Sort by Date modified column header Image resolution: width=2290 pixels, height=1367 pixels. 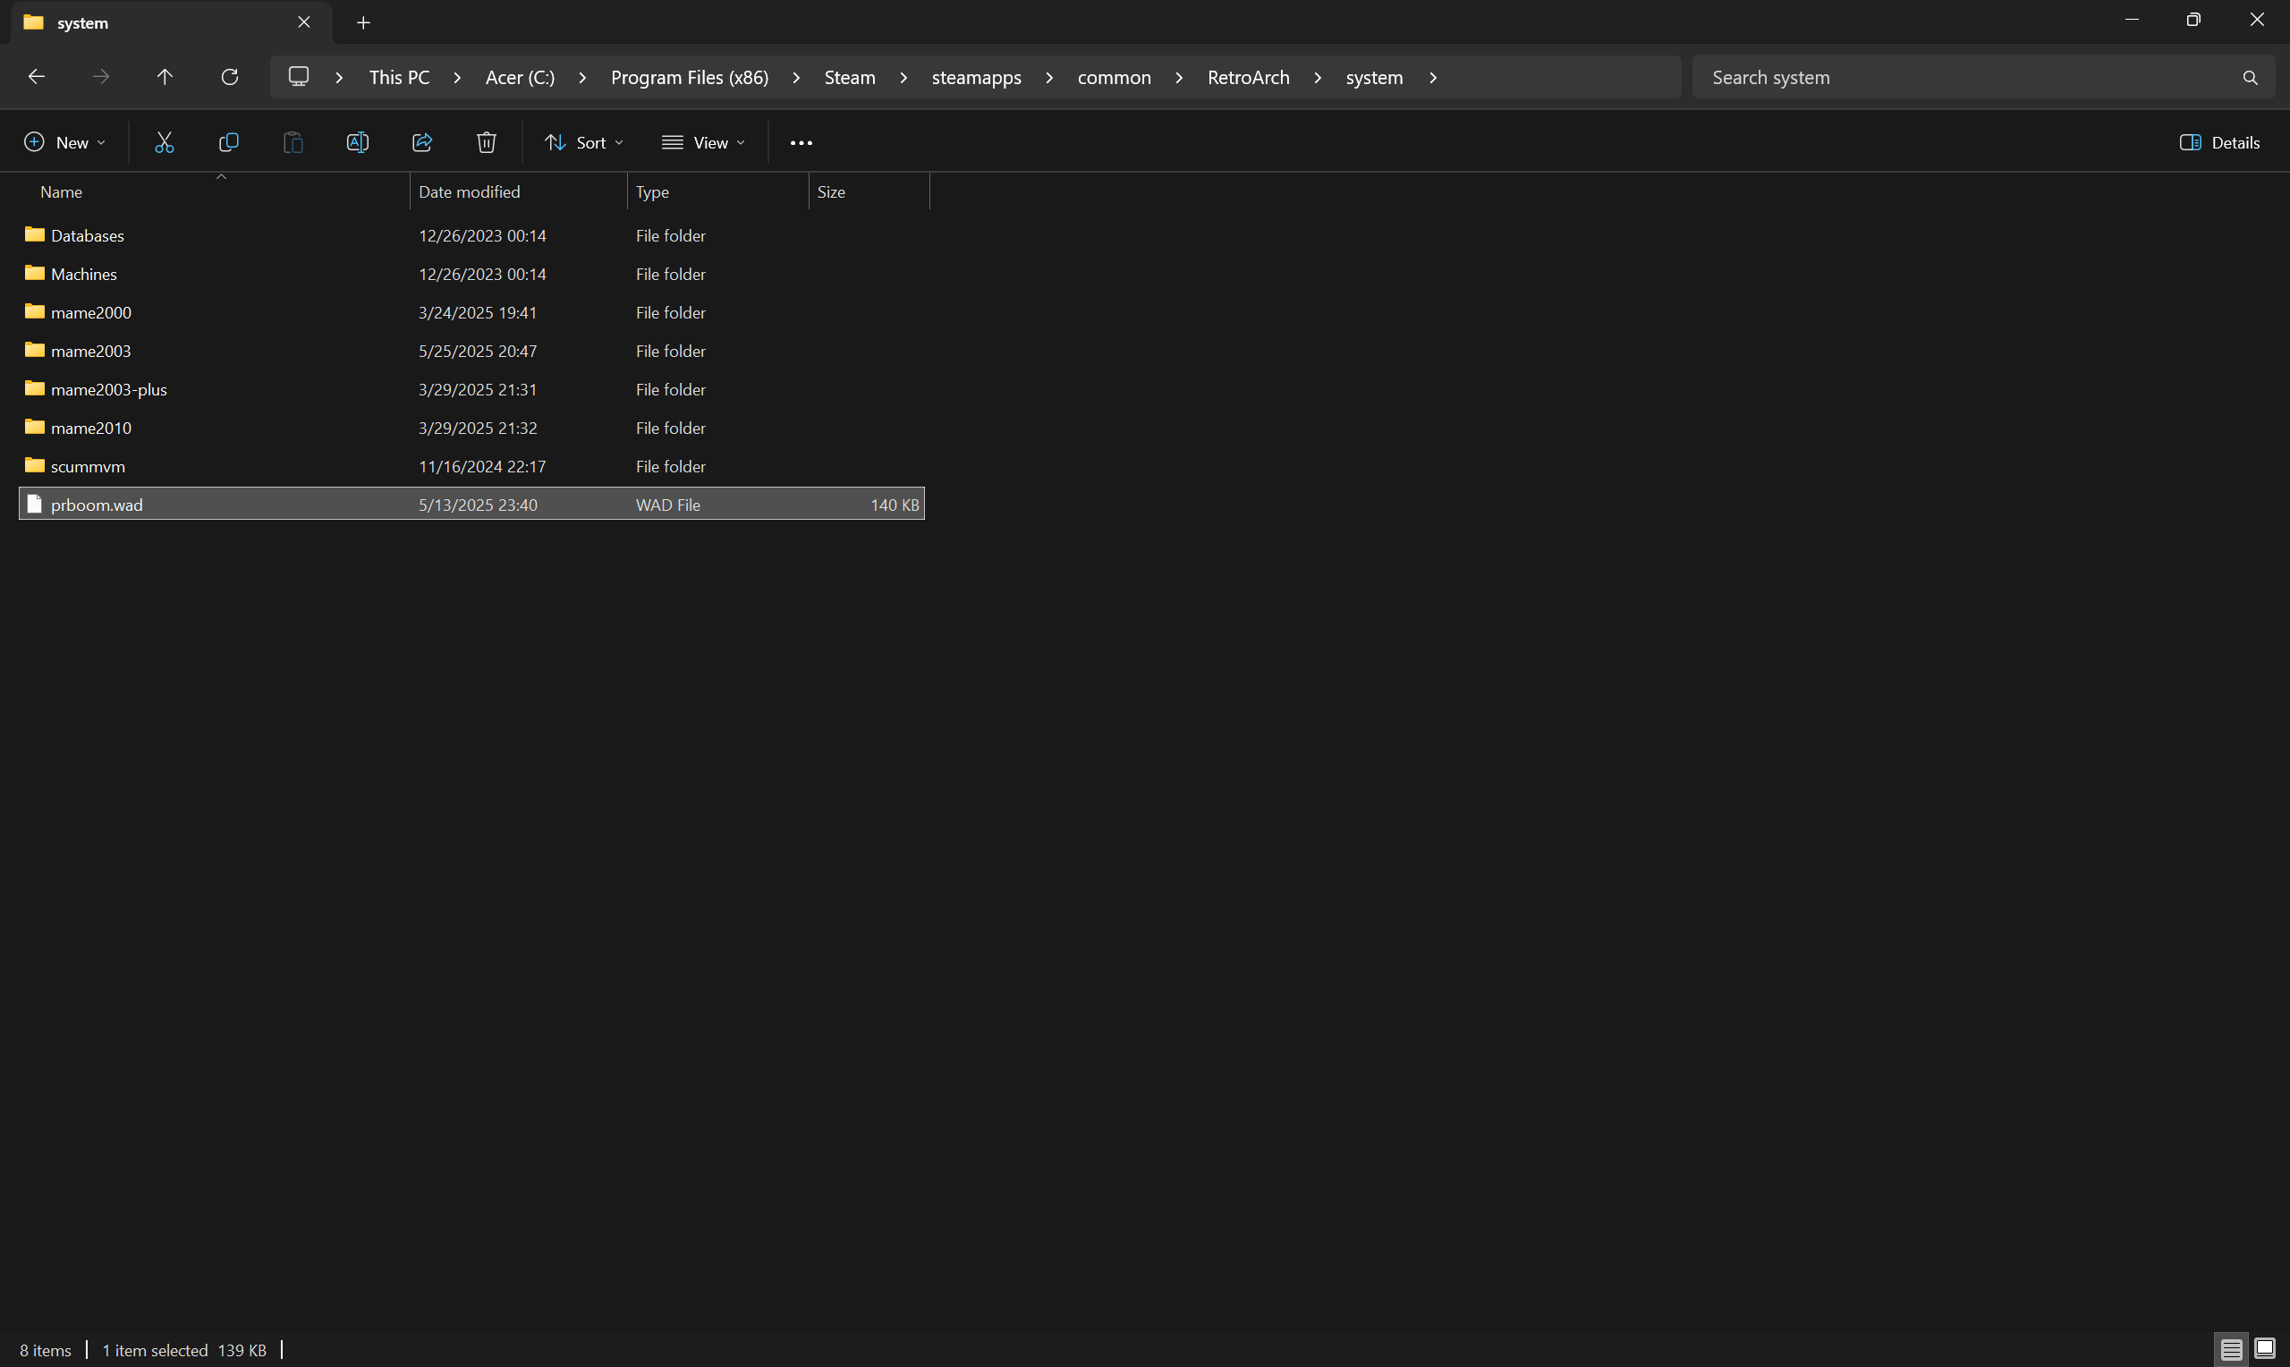519,191
